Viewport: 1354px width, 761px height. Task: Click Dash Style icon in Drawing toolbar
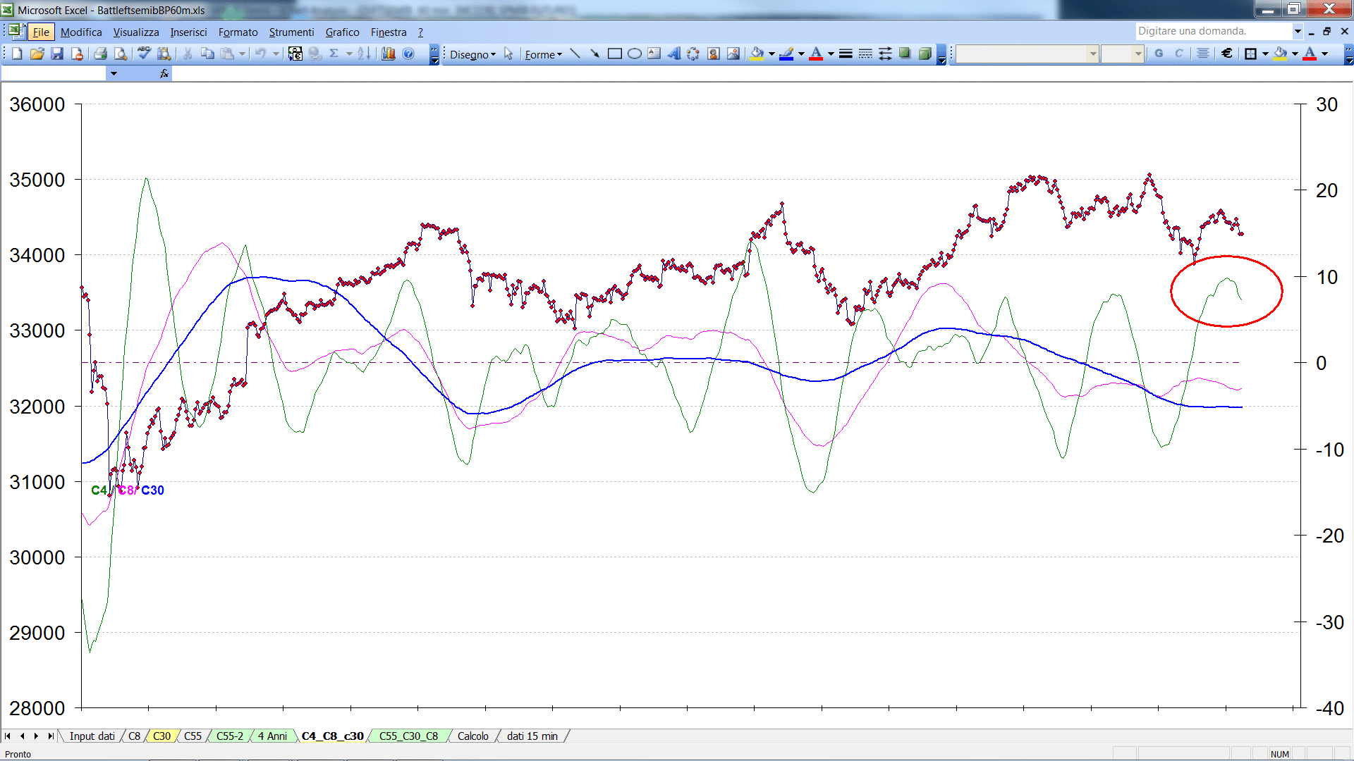point(865,54)
